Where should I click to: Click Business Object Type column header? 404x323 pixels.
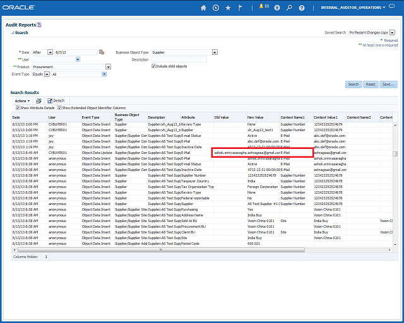pyautogui.click(x=131, y=117)
